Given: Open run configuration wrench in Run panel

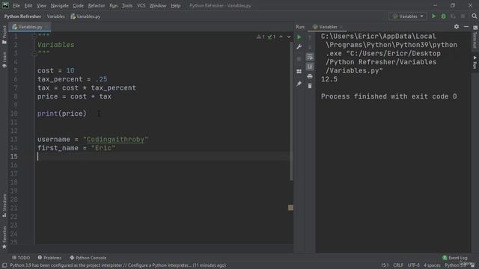Looking at the screenshot, I should click(299, 47).
